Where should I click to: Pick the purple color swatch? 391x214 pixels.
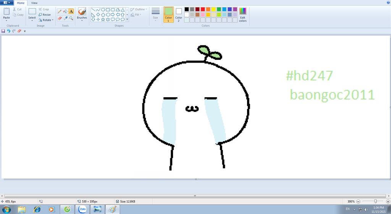point(235,9)
